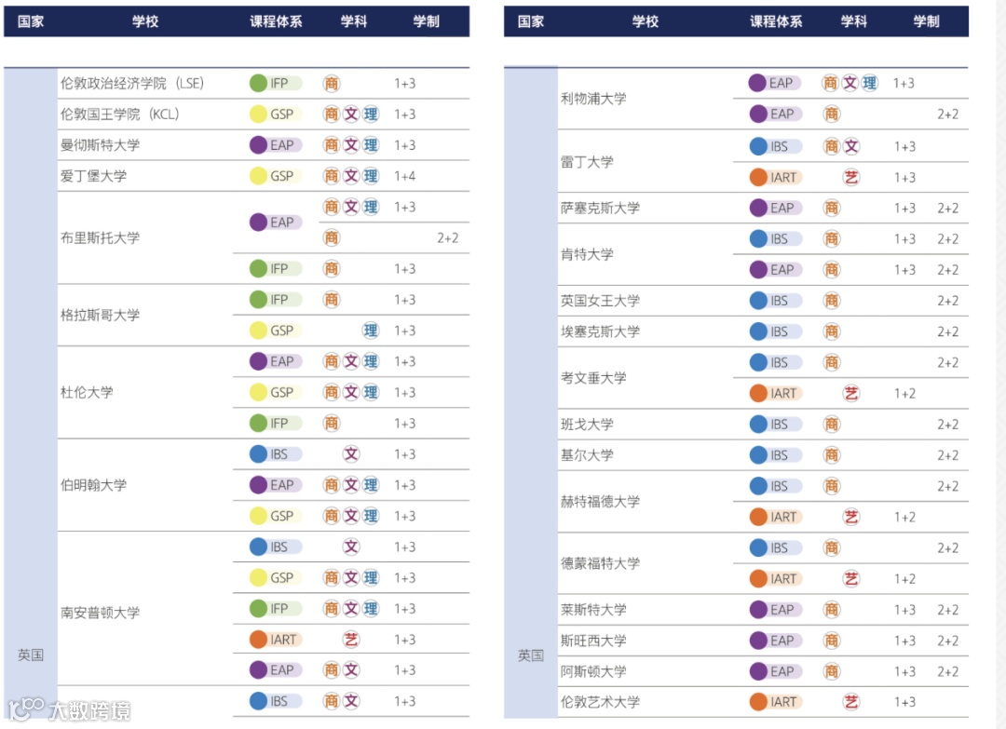
Task: Select the 伯明翰大学 cell
Action: pos(94,485)
